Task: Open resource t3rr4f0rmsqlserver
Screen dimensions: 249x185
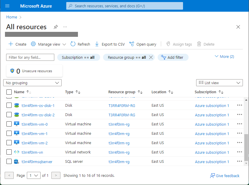Action: (37, 162)
